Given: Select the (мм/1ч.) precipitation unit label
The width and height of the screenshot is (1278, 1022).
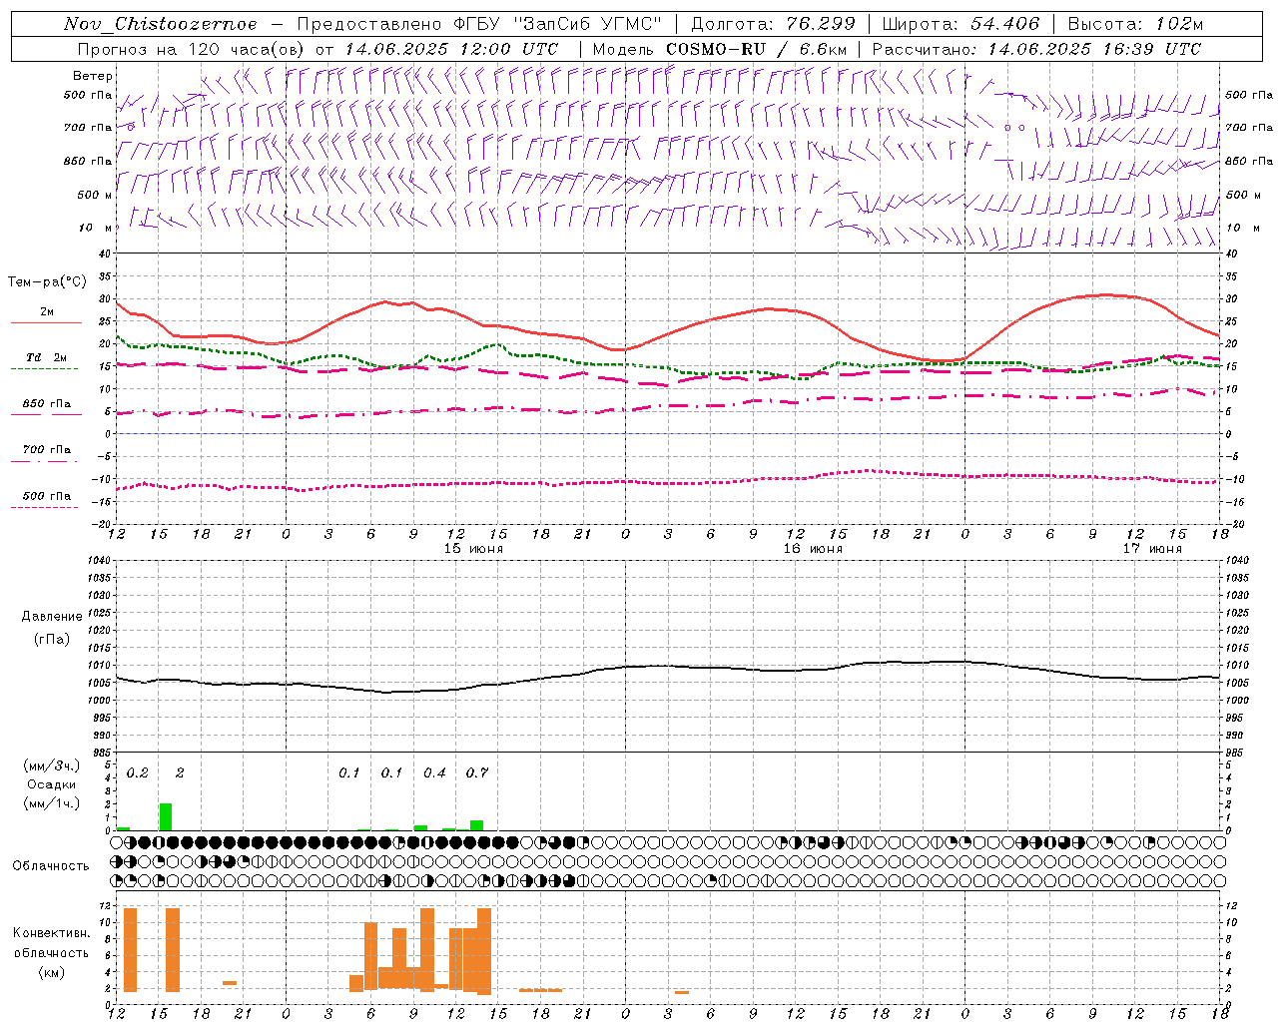Looking at the screenshot, I should pyautogui.click(x=52, y=803).
